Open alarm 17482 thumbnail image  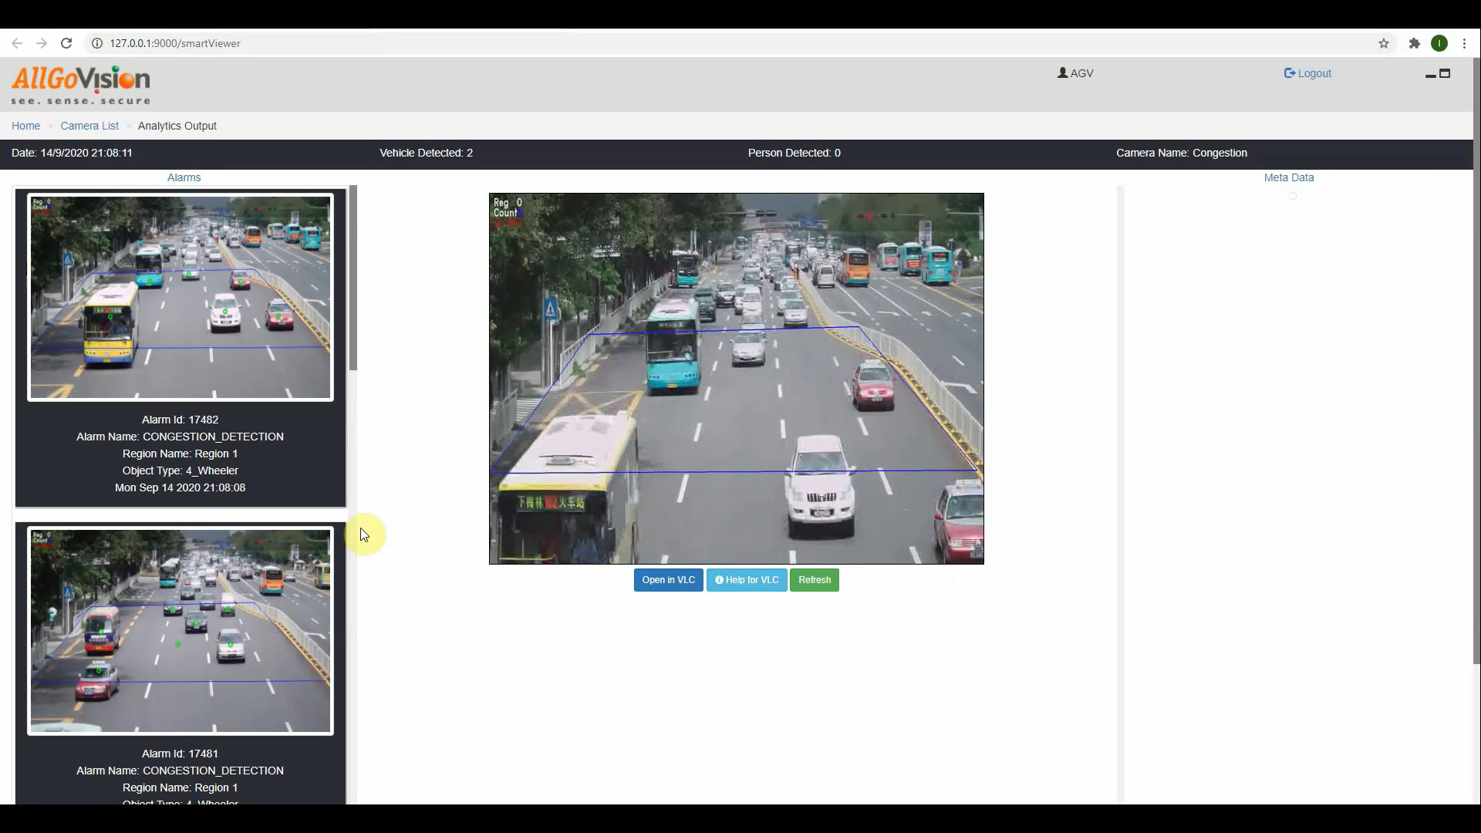click(180, 297)
